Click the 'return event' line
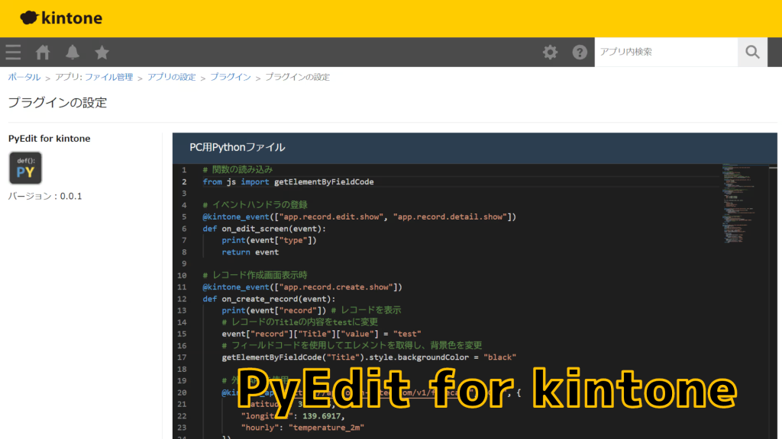 click(250, 252)
